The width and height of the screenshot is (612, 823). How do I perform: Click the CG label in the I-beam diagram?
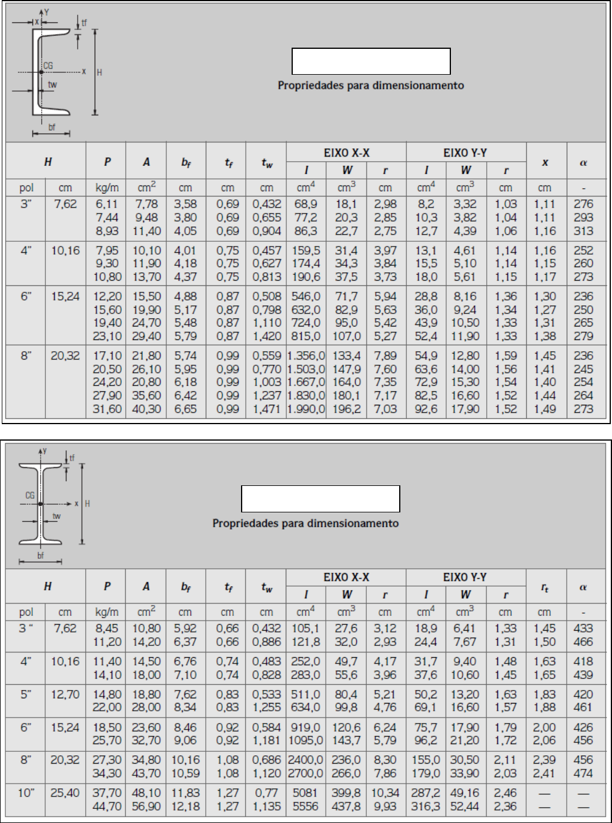click(x=30, y=495)
